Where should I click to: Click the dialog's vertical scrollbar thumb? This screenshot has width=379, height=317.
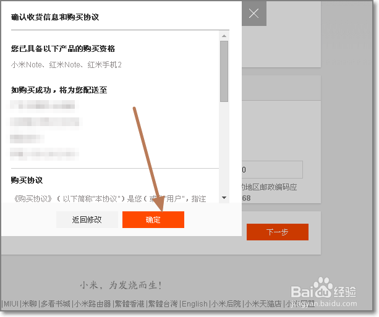click(224, 71)
